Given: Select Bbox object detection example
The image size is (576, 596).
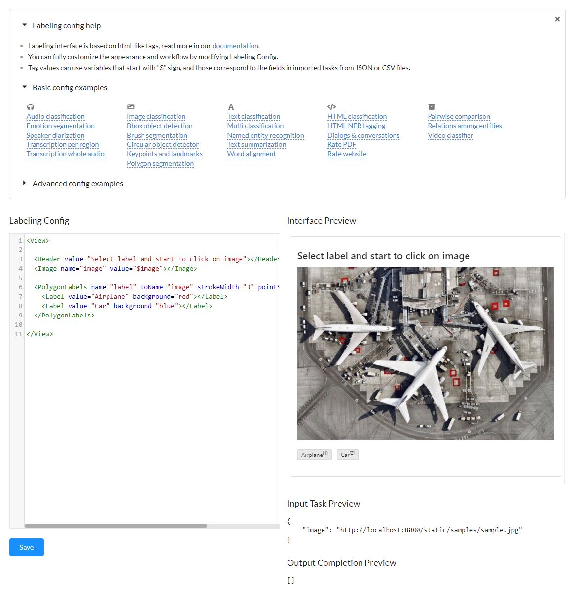Looking at the screenshot, I should [160, 126].
